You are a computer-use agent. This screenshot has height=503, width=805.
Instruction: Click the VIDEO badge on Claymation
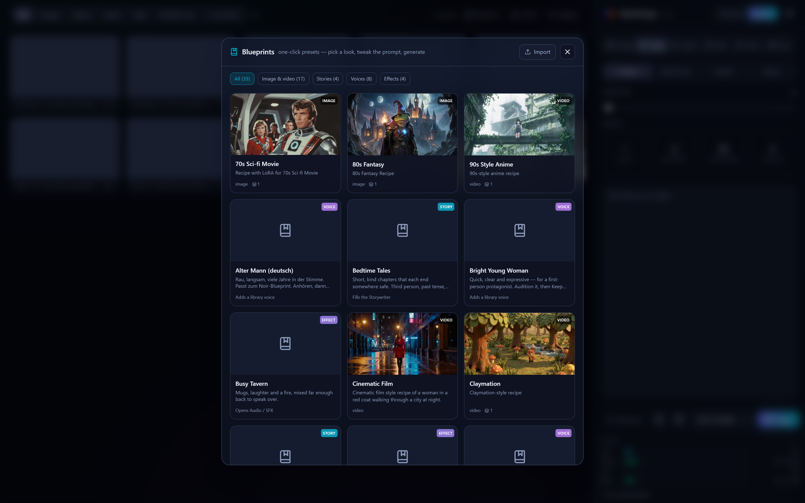(563, 320)
